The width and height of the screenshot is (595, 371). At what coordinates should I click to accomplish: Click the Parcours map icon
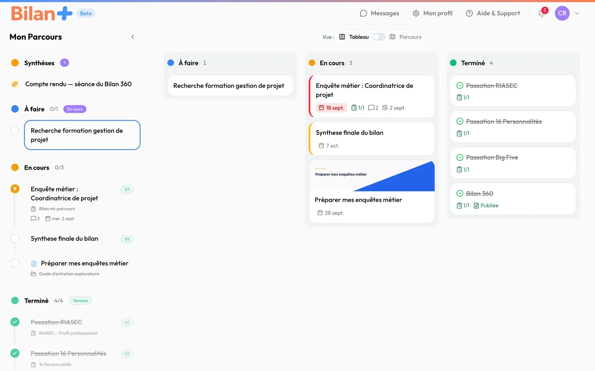pyautogui.click(x=392, y=37)
